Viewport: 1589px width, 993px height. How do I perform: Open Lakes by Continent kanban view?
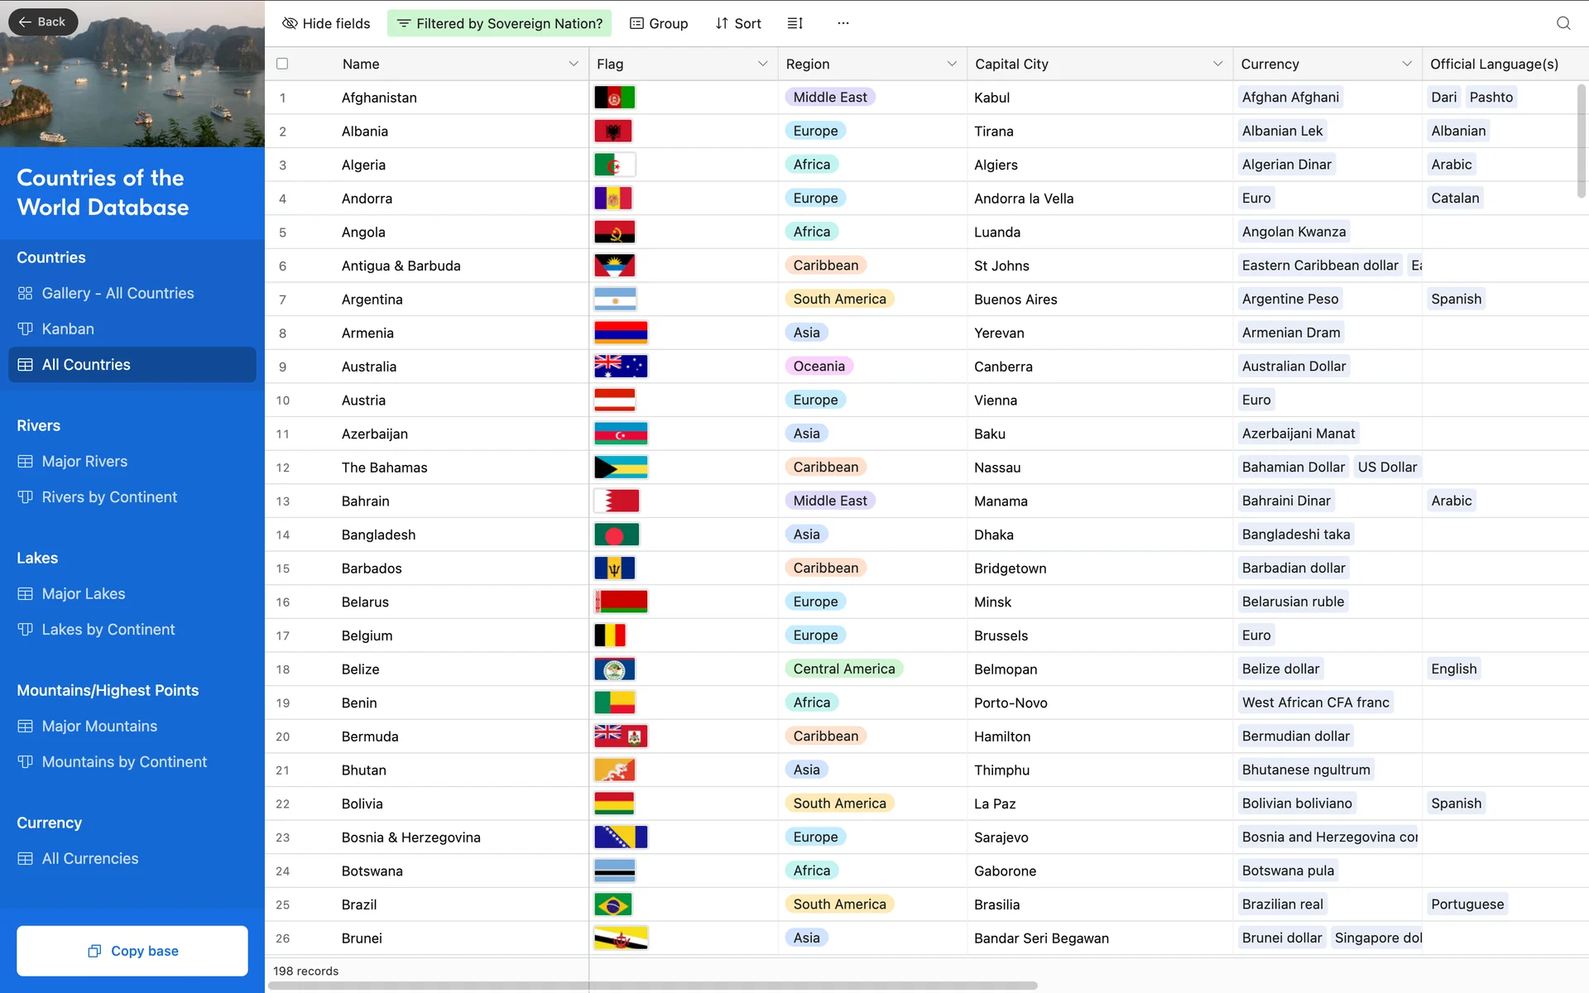tap(108, 629)
